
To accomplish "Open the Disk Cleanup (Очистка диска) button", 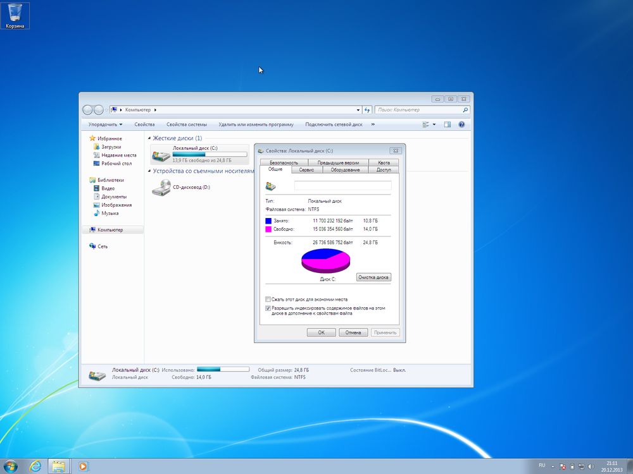I will tap(373, 277).
